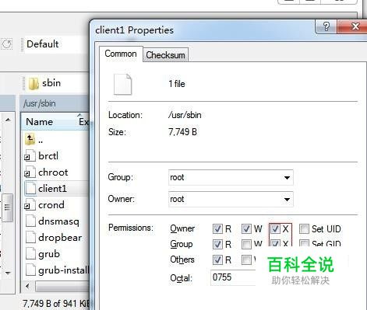Click down arrow of left panel scrollbar

(x=8, y=273)
